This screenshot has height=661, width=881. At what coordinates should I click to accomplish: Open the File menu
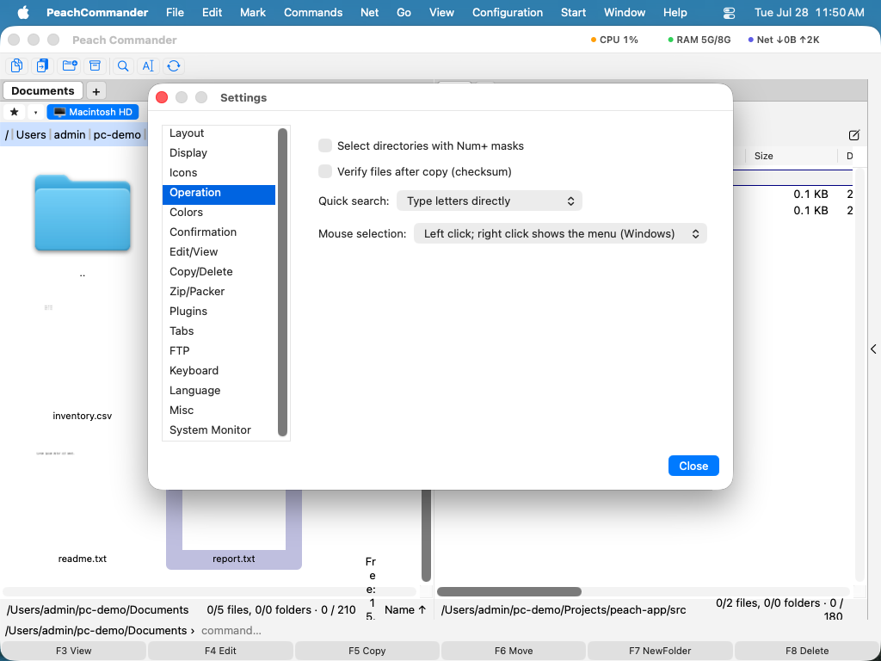175,12
